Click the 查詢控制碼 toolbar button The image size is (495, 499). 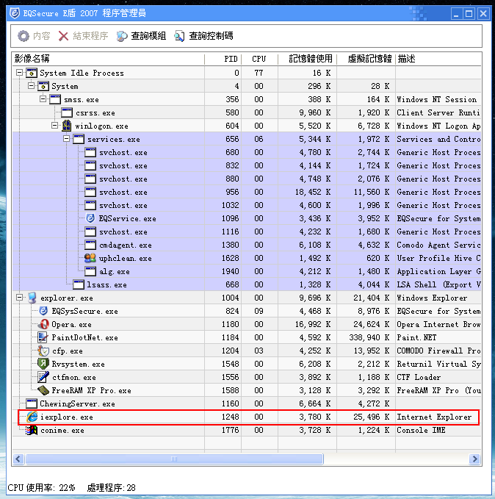click(203, 36)
